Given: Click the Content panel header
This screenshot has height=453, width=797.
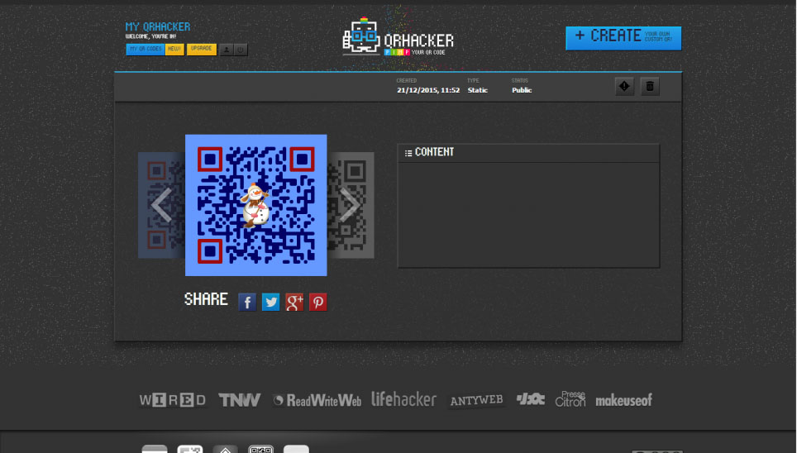Looking at the screenshot, I should (x=528, y=153).
